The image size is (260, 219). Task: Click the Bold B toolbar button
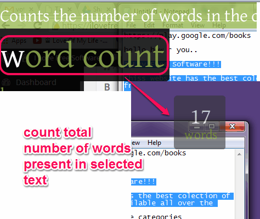tap(107, 87)
